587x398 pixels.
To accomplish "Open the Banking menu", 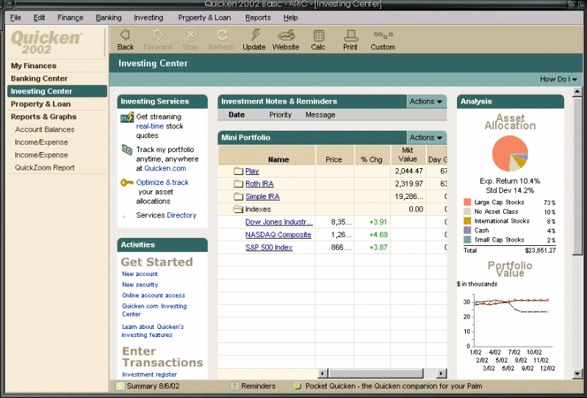I will (x=109, y=18).
